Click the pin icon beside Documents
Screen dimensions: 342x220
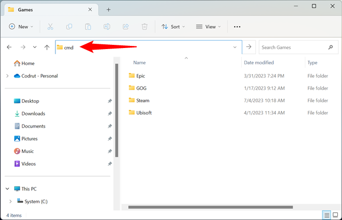pos(110,126)
